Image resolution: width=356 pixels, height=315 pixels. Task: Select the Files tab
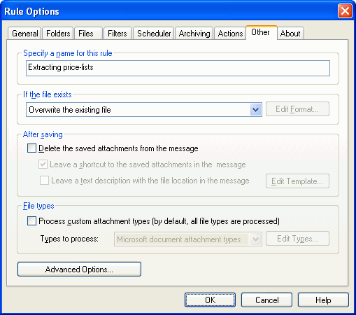[x=88, y=34]
